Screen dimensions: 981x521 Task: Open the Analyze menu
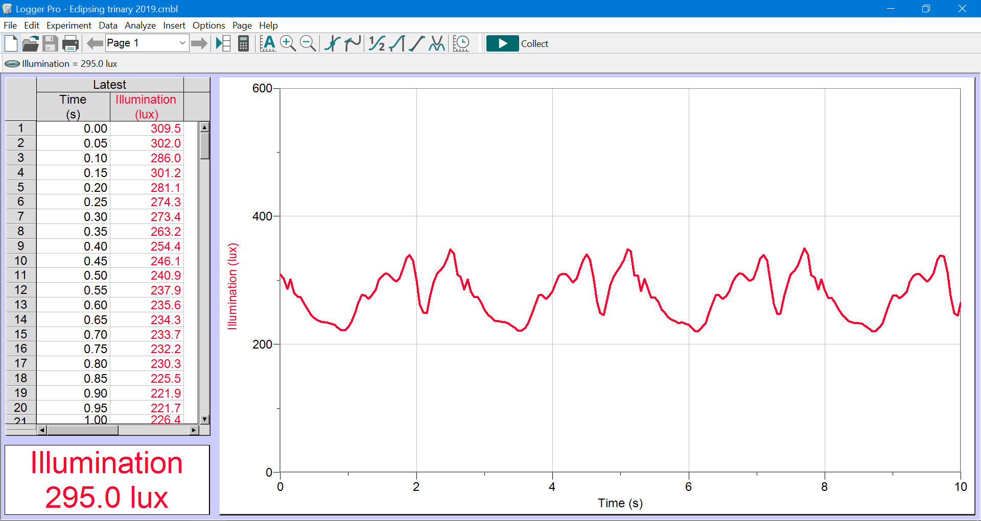point(140,26)
